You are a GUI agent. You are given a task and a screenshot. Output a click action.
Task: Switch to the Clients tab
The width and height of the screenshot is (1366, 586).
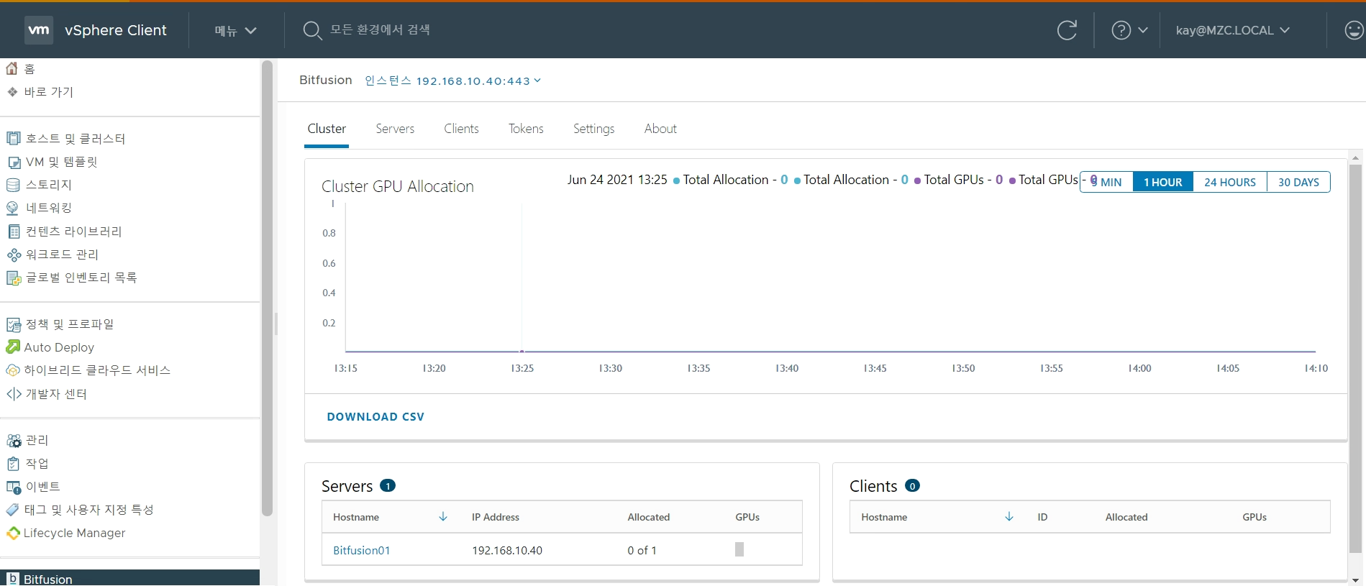(x=461, y=129)
